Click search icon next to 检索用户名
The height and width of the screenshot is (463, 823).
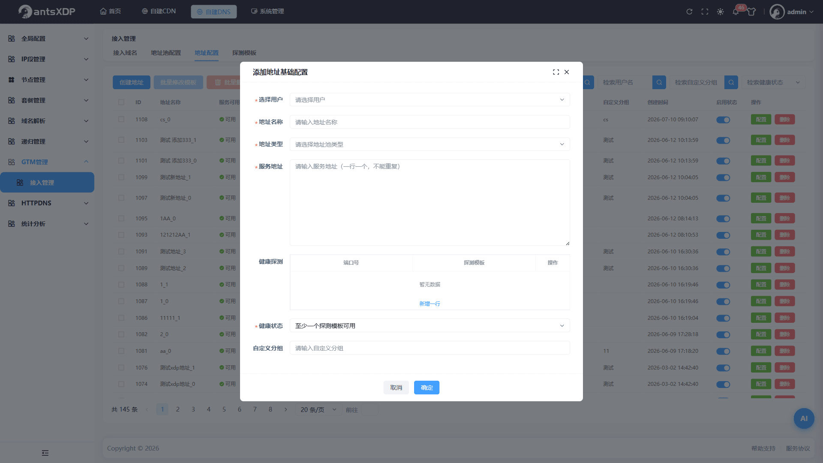tap(659, 82)
